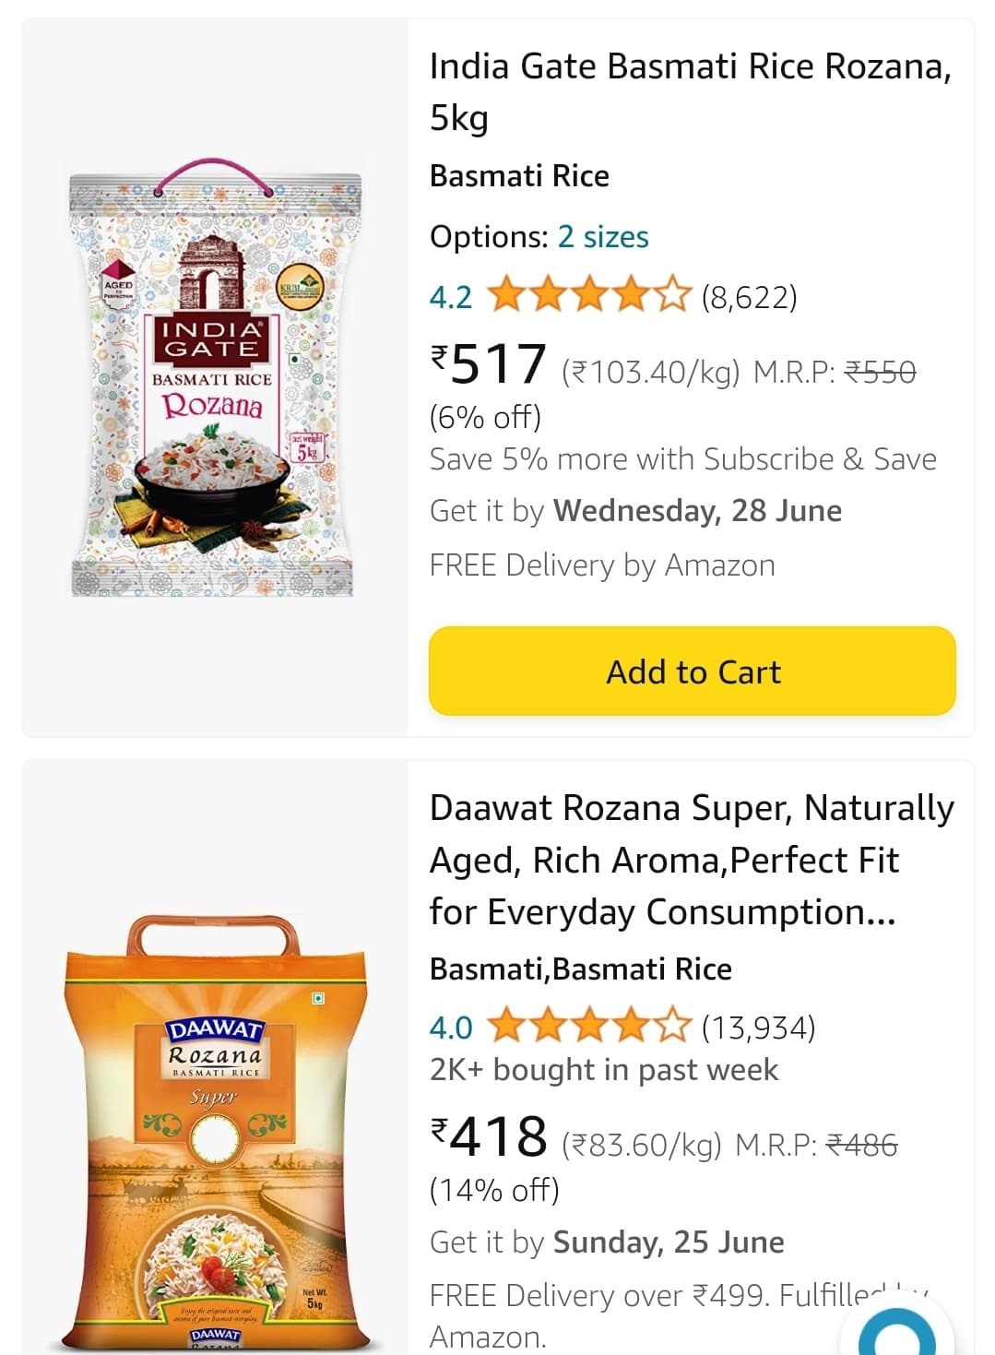Open Daawat Rozana Super product title
Image resolution: width=995 pixels, height=1355 pixels.
(692, 859)
